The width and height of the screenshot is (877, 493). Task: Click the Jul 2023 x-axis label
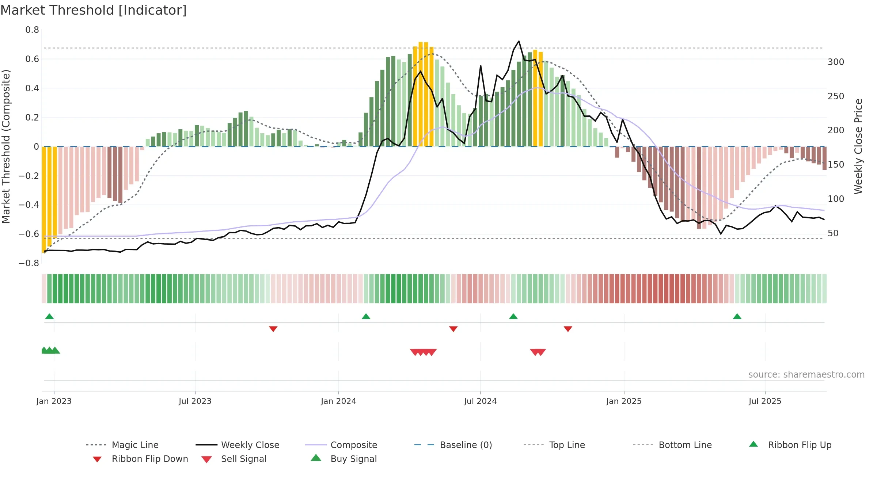(x=195, y=401)
